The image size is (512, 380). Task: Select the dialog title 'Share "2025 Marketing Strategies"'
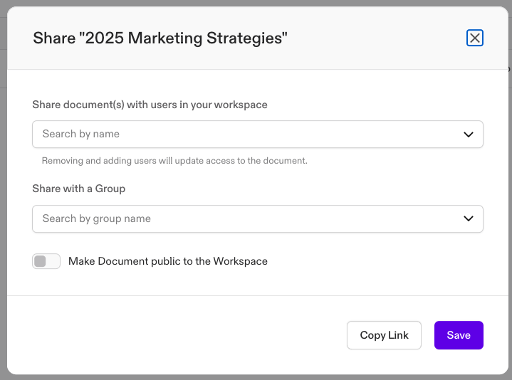[160, 38]
